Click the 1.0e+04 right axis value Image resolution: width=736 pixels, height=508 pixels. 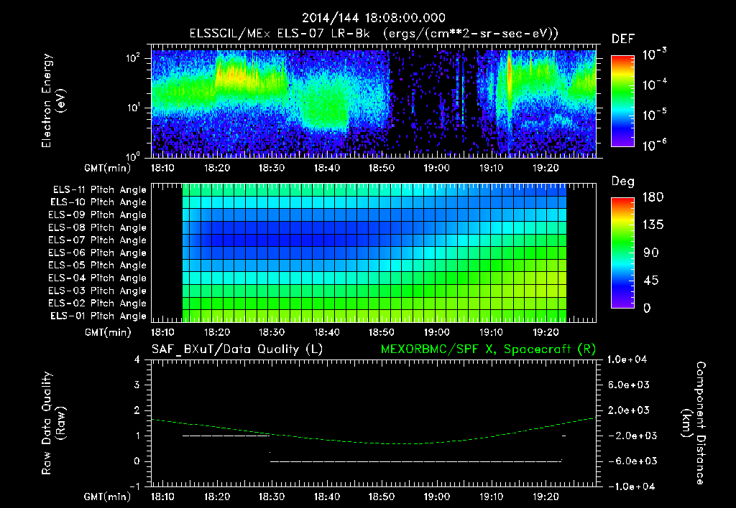point(627,359)
